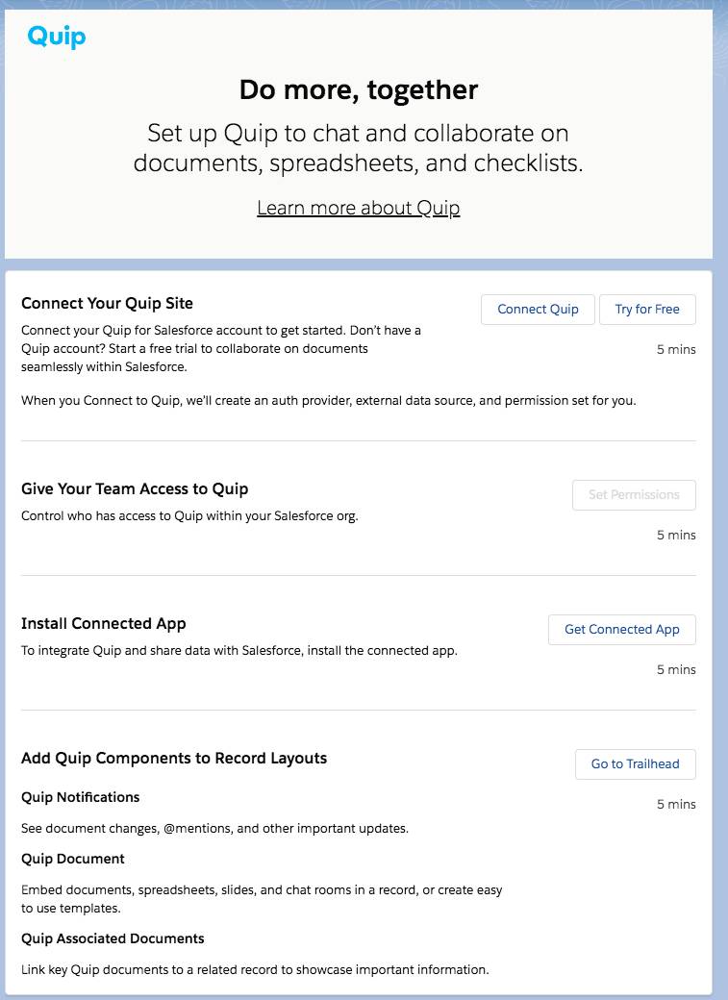Click the disabled Set Permissions button
Viewport: 728px width, 1000px height.
pyautogui.click(x=634, y=495)
